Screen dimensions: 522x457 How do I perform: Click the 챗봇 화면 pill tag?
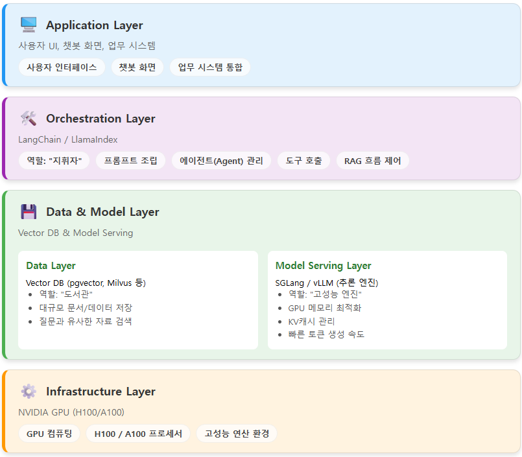[x=137, y=67]
